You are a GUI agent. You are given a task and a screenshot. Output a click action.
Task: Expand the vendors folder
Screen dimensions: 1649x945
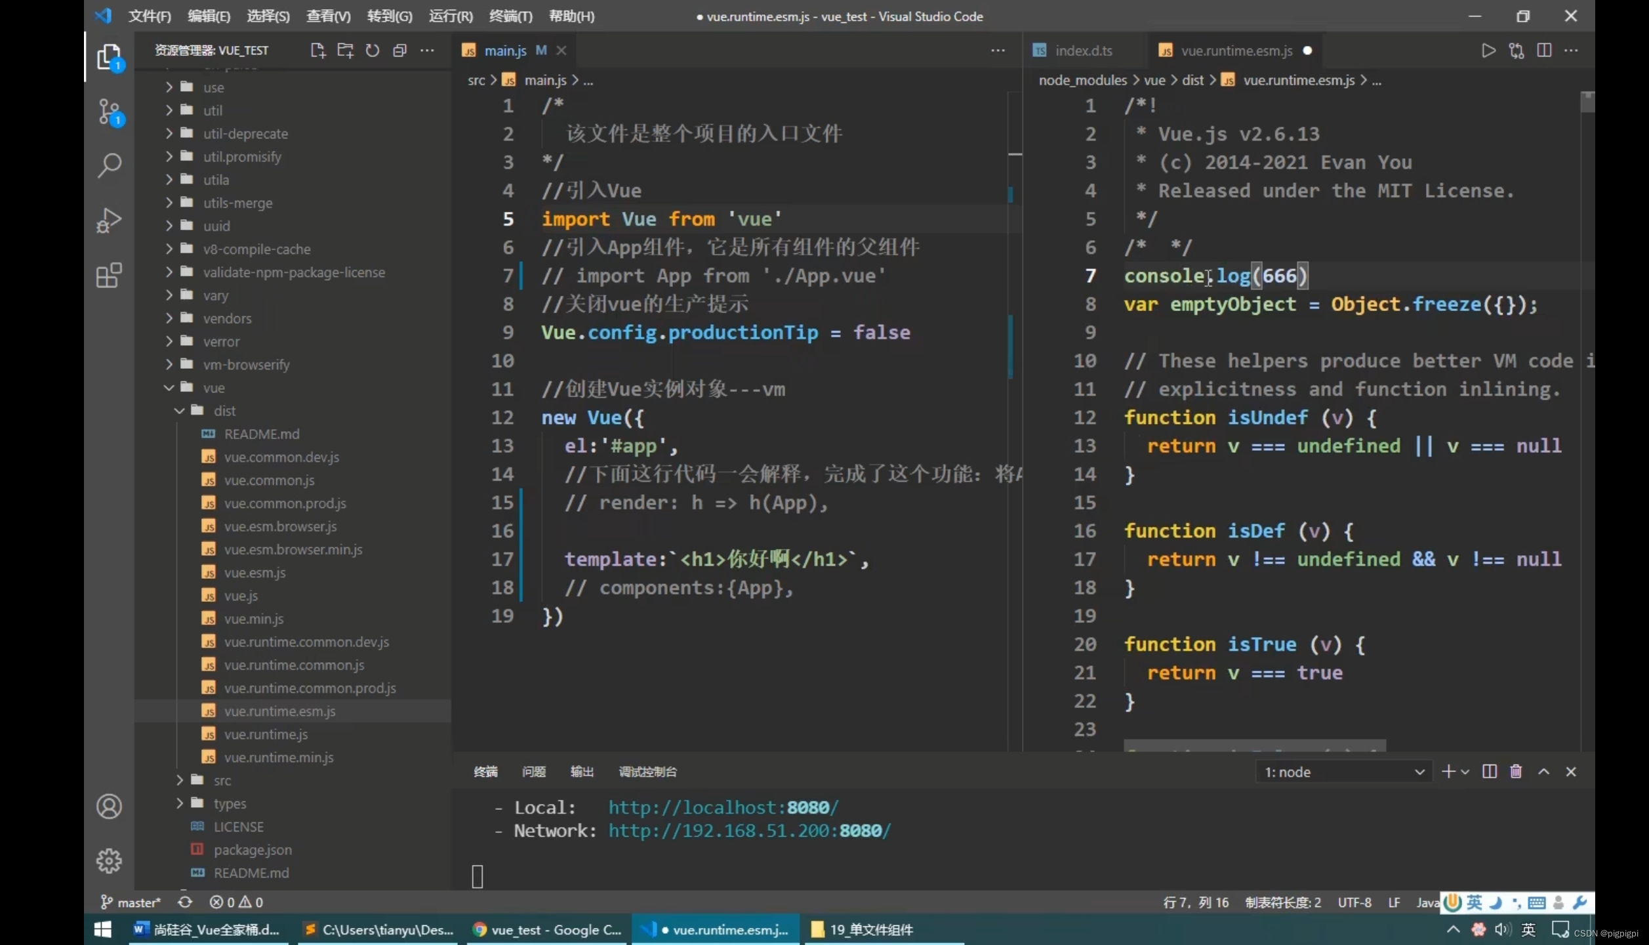tap(169, 318)
